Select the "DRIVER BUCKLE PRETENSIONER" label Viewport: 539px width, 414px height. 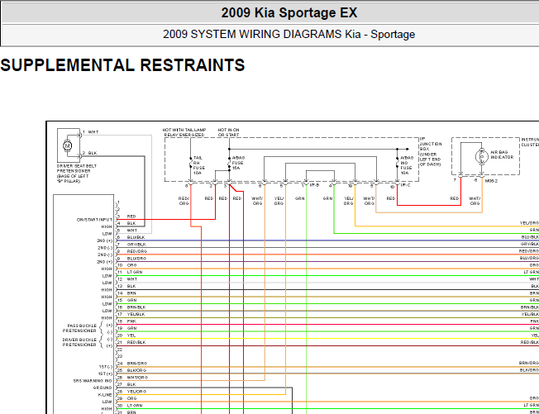79,342
